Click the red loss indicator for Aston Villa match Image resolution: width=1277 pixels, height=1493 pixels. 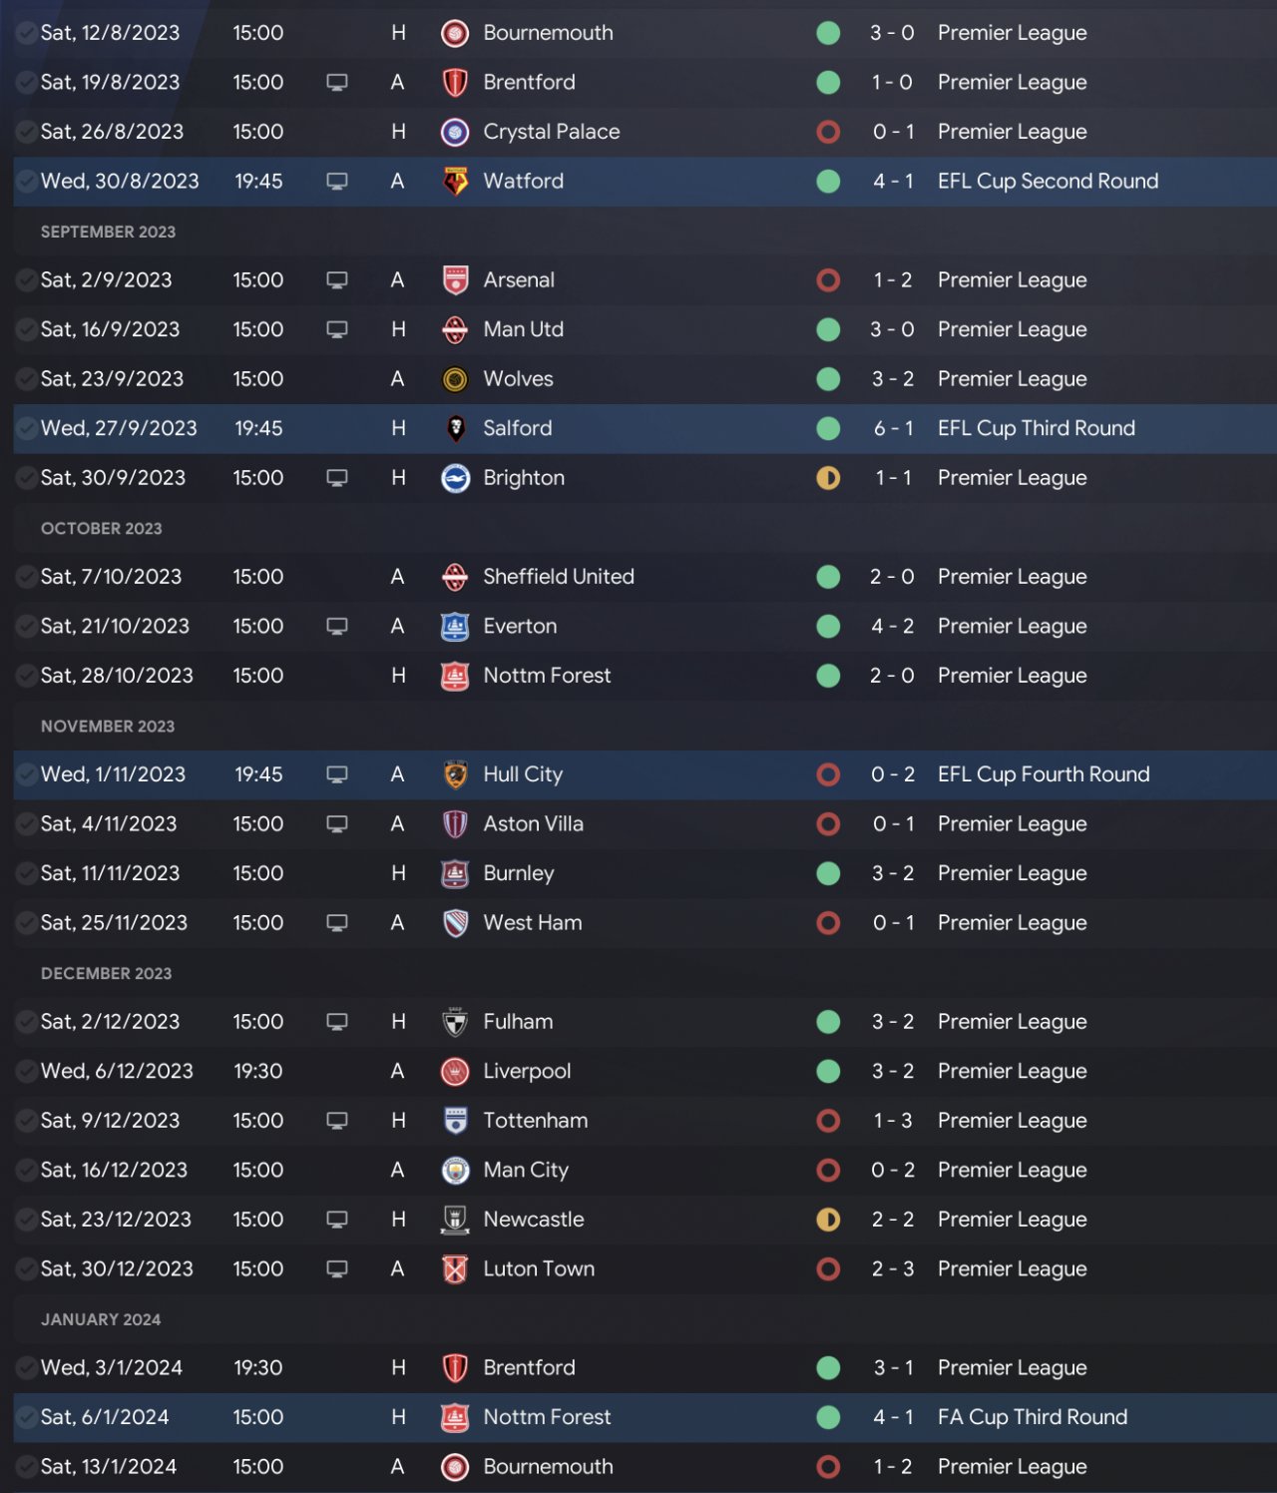tap(828, 824)
